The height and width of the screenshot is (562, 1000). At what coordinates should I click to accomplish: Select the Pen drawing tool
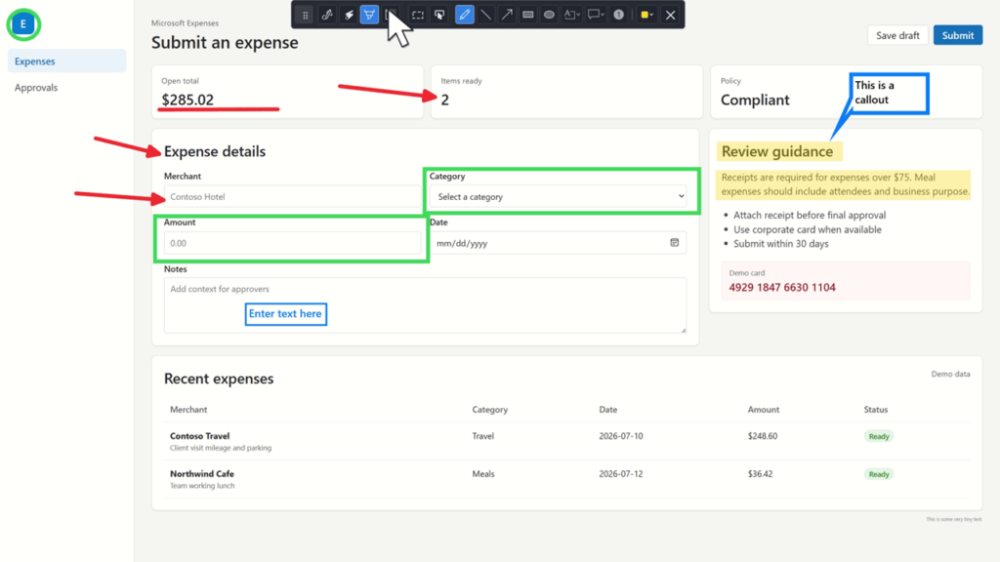(464, 15)
